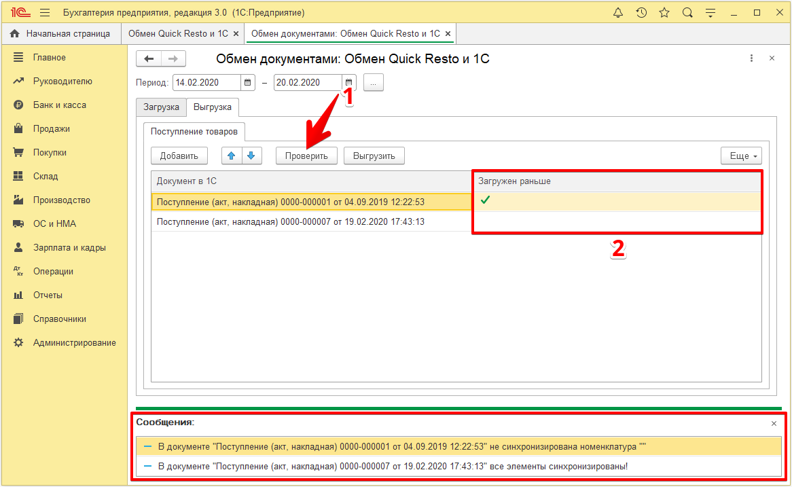This screenshot has width=792, height=487.
Task: Click the ellipsis period selection button
Action: tap(374, 82)
